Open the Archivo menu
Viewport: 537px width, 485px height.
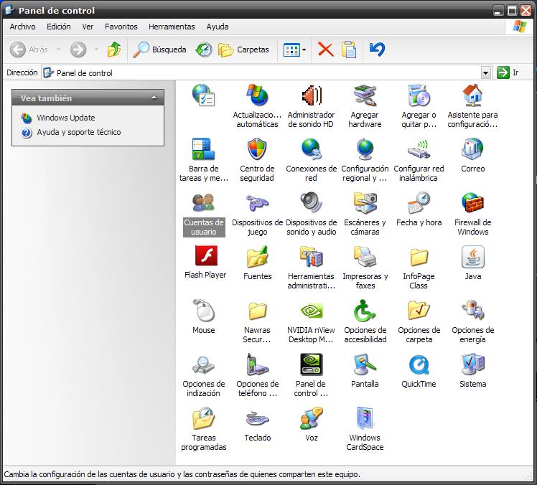pyautogui.click(x=22, y=27)
